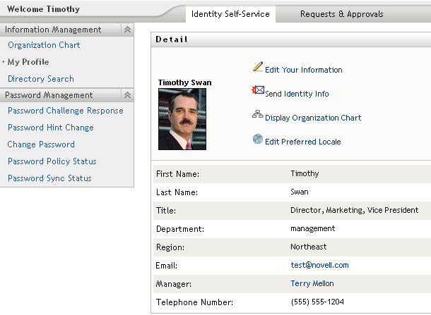431x315 pixels.
Task: Click Timothy Swan's profile photo
Action: (182, 119)
